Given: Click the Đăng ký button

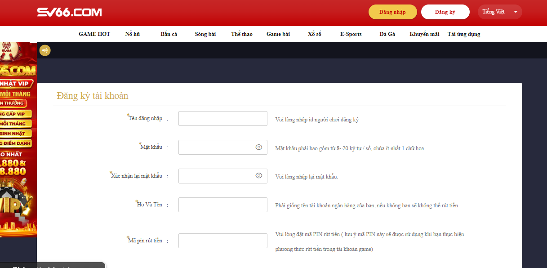Looking at the screenshot, I should 445,12.
